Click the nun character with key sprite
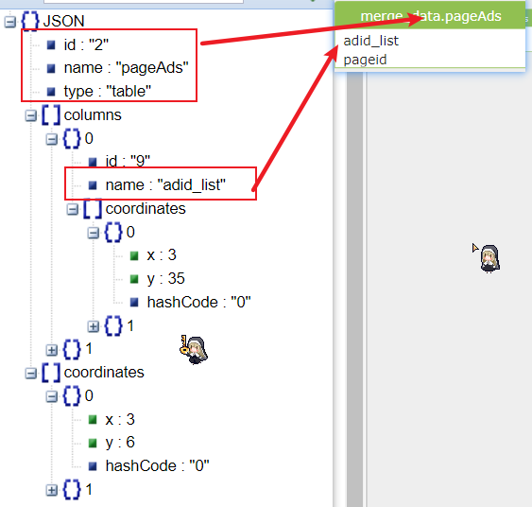This screenshot has height=507, width=532. click(194, 350)
